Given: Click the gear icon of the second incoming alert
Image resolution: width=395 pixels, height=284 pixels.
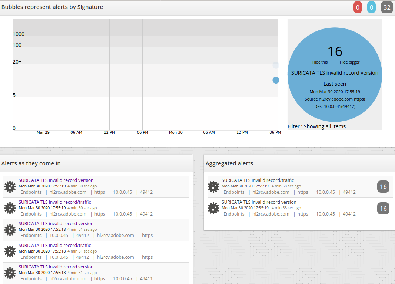Looking at the screenshot, I should [10, 208].
